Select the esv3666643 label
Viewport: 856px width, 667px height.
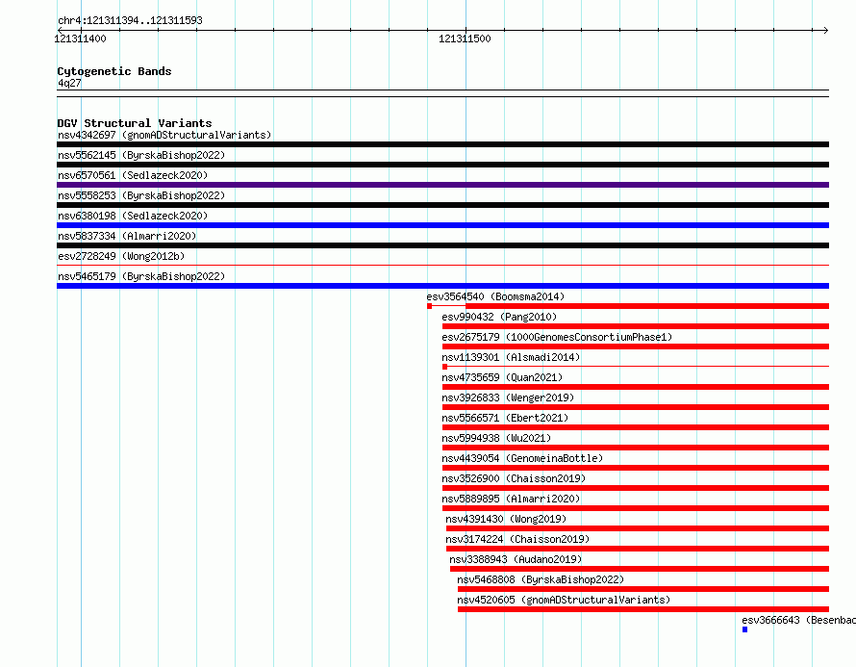click(x=798, y=620)
